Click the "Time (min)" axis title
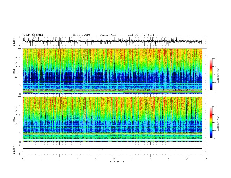Viewport: 231px width, 178px height. 117,161
